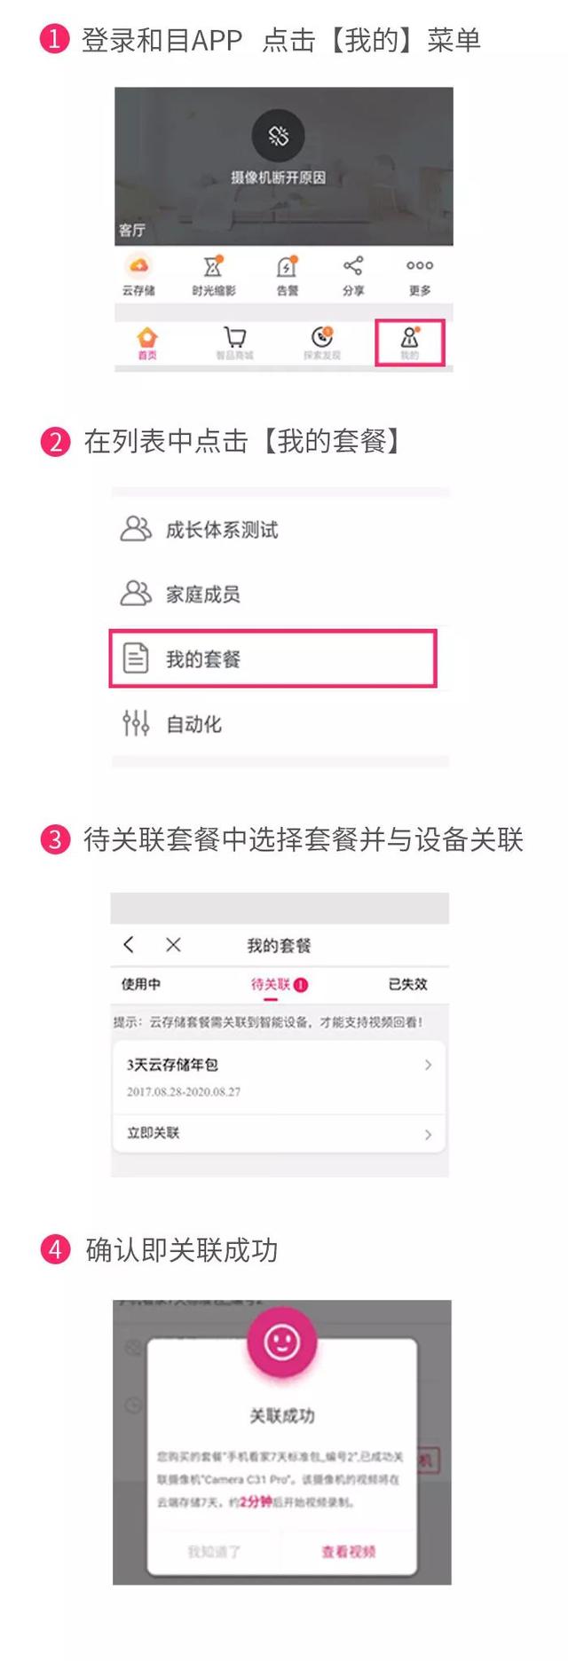Open the 时光缩影 time-lapse icon
This screenshot has height=1661, width=568.
pyautogui.click(x=213, y=266)
